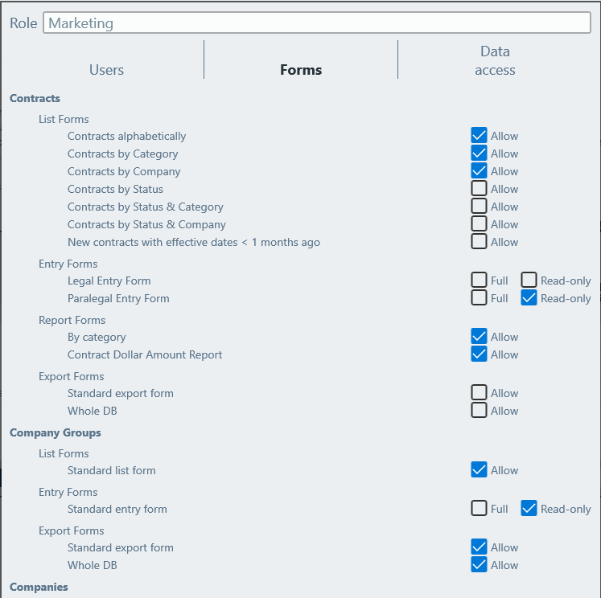Open the Data access tab
The height and width of the screenshot is (598, 601).
tap(495, 60)
